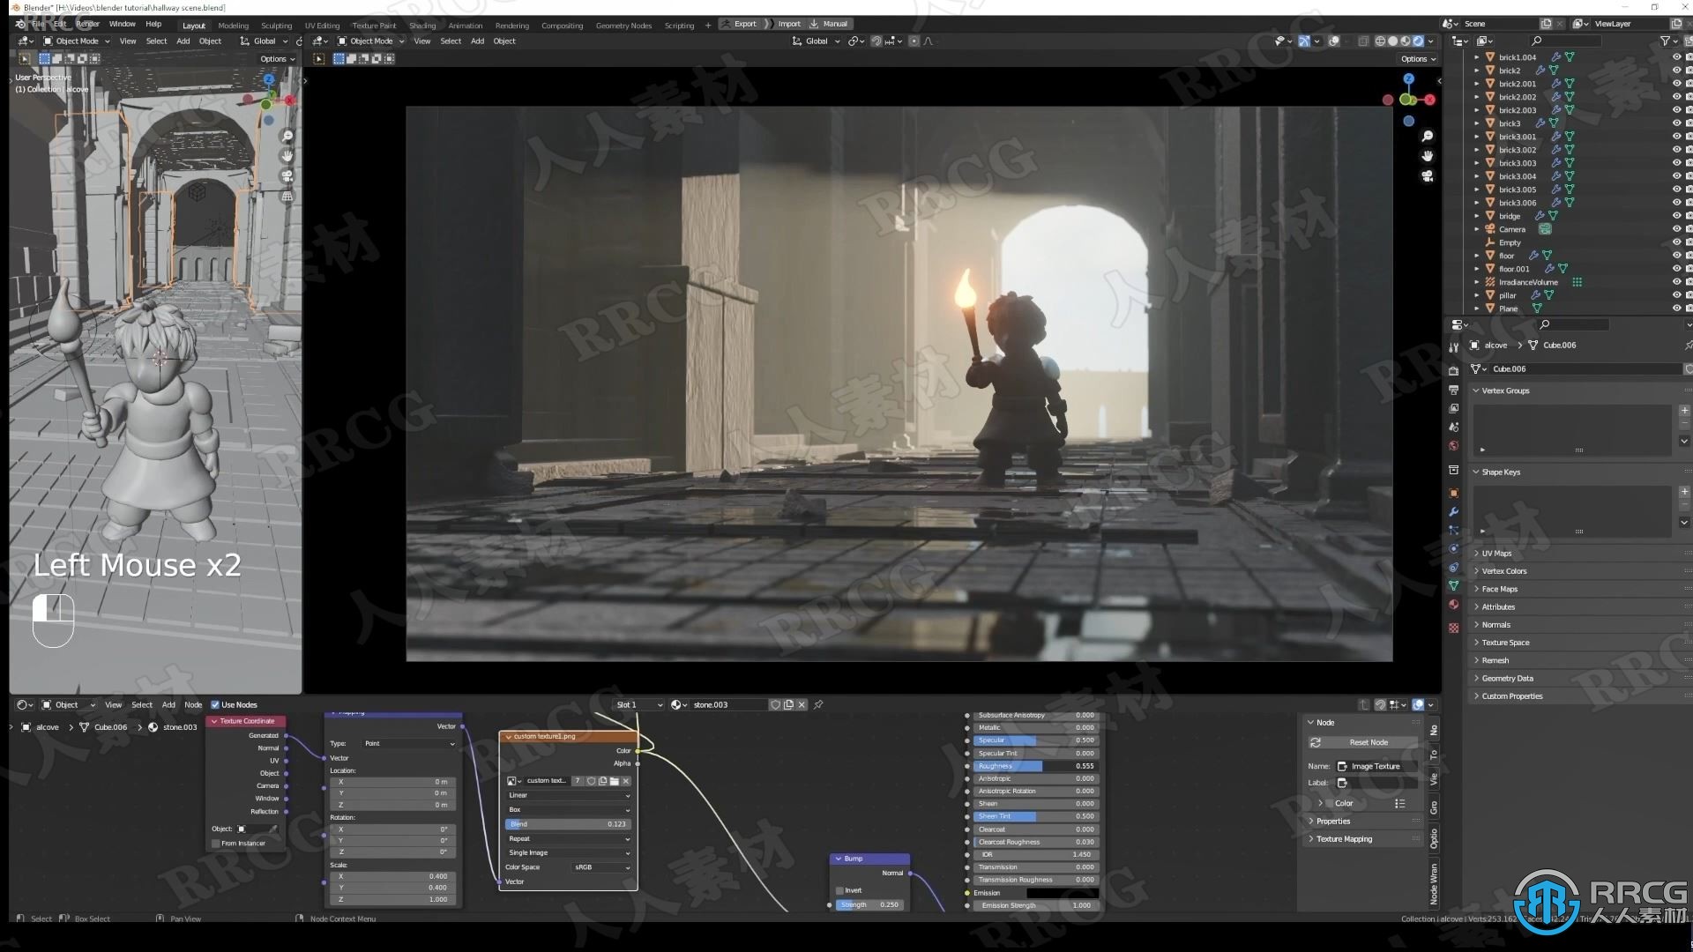The image size is (1693, 952).
Task: Click Export button in top bar
Action: (740, 24)
